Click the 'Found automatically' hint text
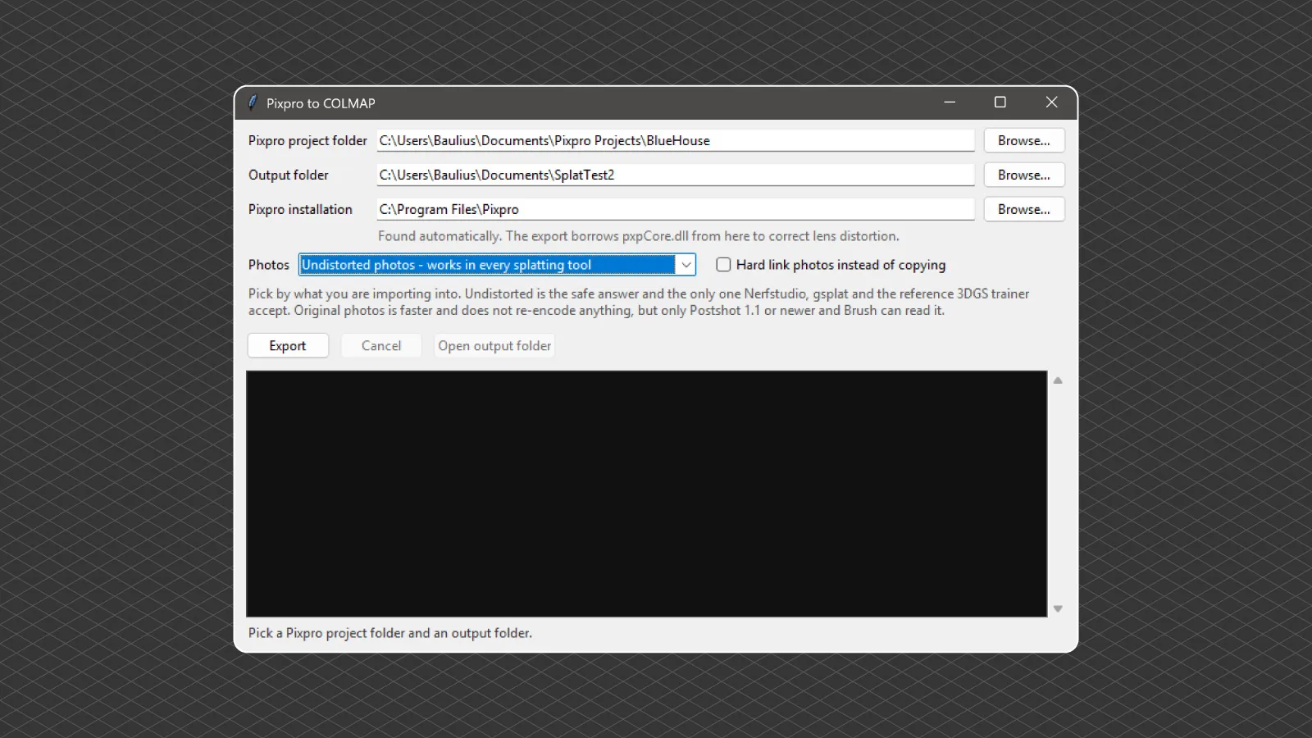Image resolution: width=1312 pixels, height=738 pixels. 639,236
